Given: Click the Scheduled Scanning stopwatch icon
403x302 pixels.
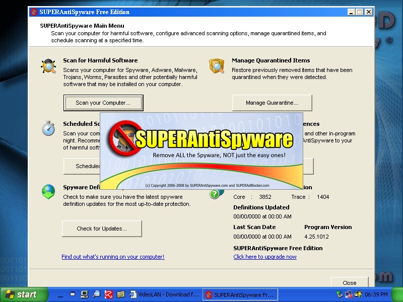Looking at the screenshot, I should (48, 128).
